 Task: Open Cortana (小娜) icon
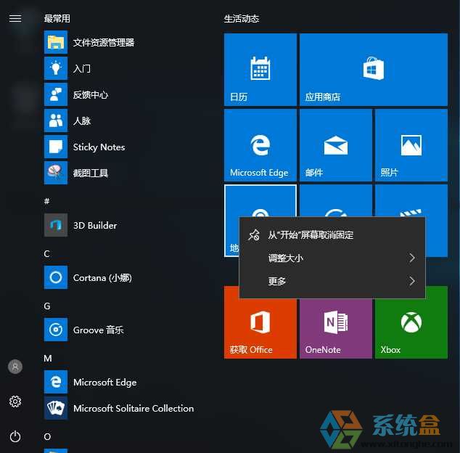point(56,277)
